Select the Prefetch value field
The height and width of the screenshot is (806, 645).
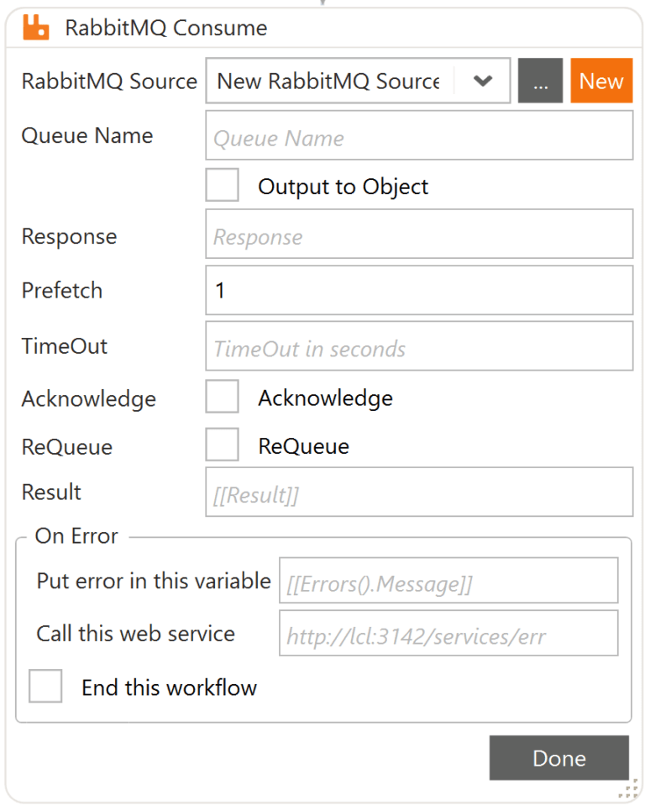pyautogui.click(x=418, y=290)
